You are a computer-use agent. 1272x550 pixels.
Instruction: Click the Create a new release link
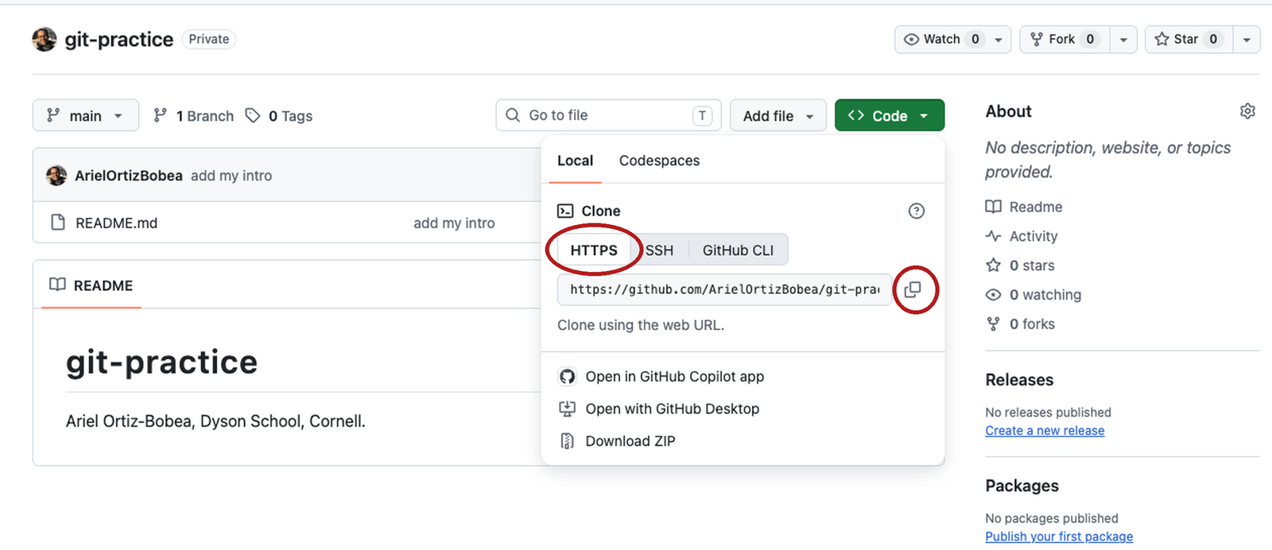[1045, 431]
